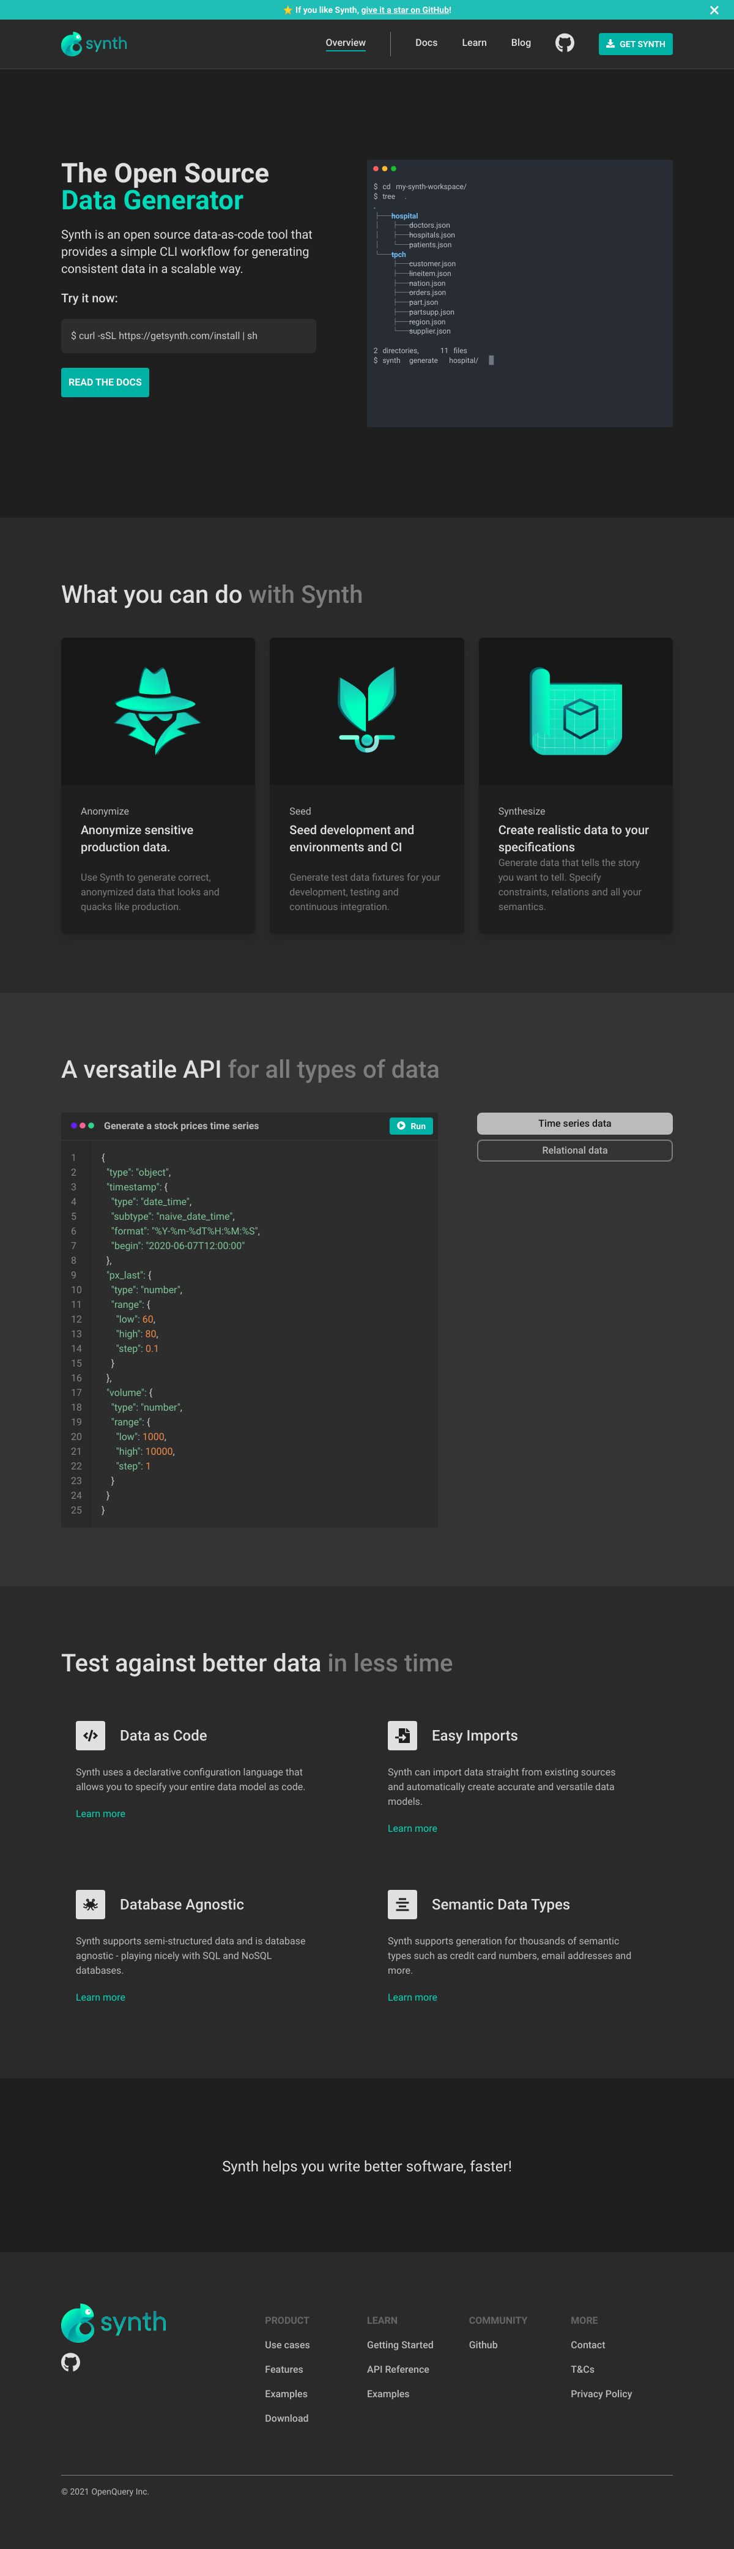Open 'Create realistic data to your specifications' heading
This screenshot has width=734, height=2549.
pyautogui.click(x=574, y=838)
